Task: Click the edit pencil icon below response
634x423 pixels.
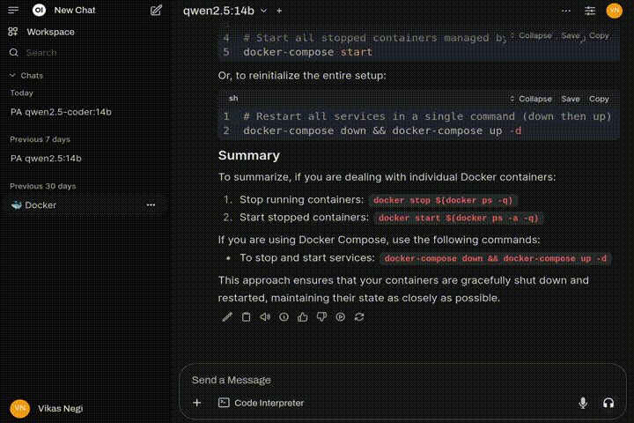Action: click(227, 317)
